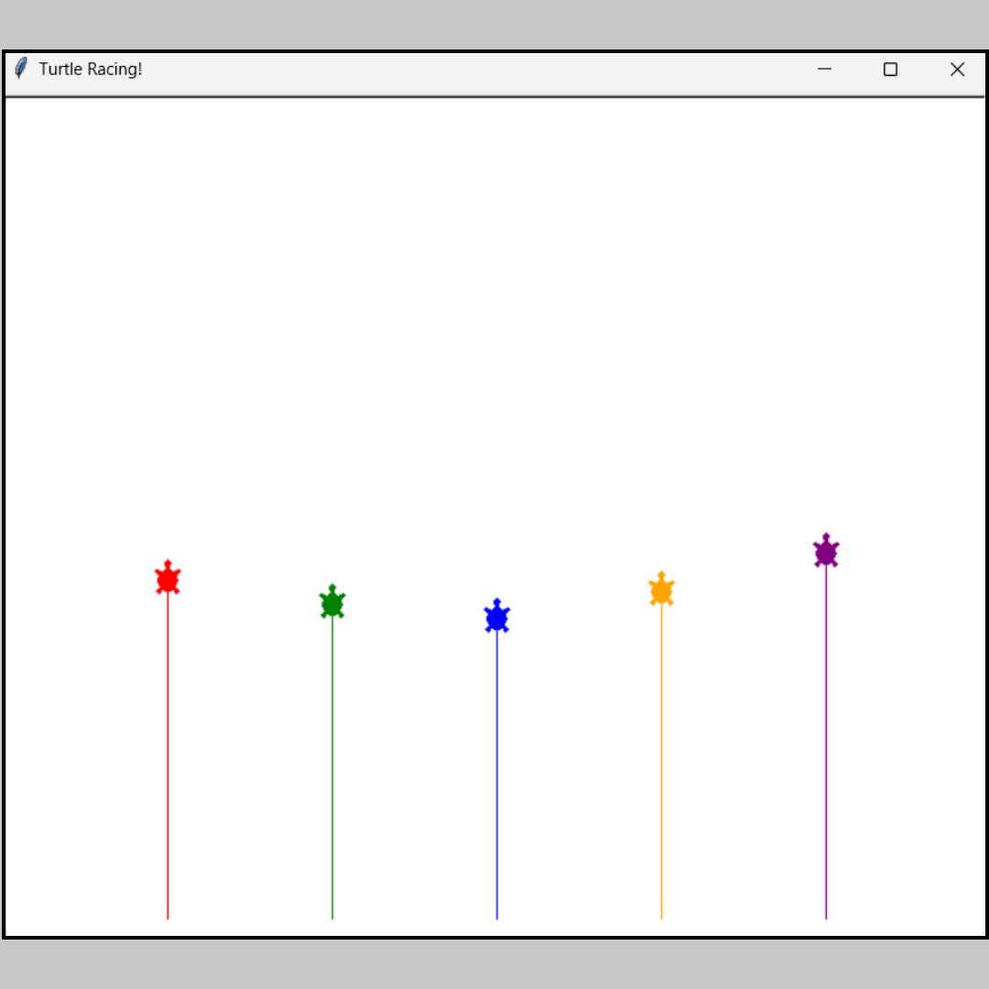The height and width of the screenshot is (989, 989).
Task: Select the leading purple turtle
Action: [826, 552]
